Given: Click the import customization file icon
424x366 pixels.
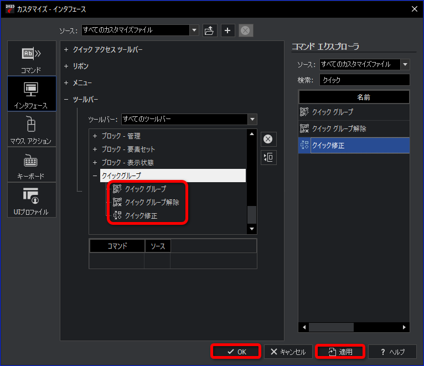Looking at the screenshot, I should tap(210, 30).
